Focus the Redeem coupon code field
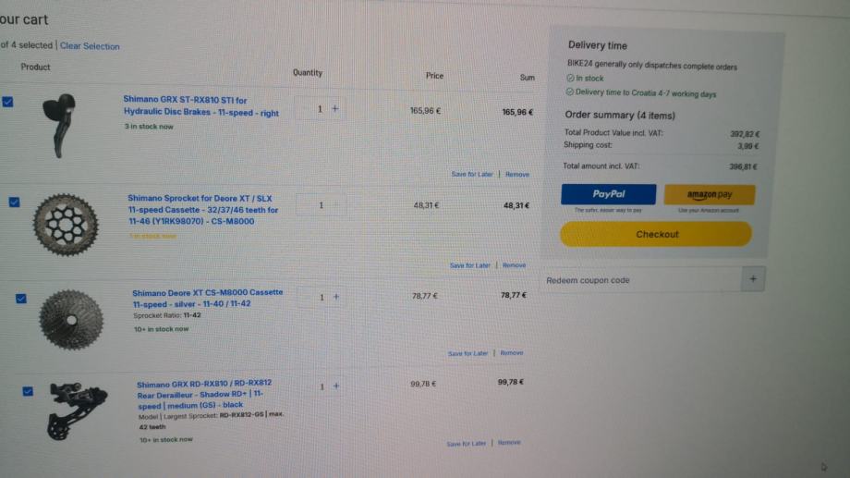 pyautogui.click(x=642, y=280)
